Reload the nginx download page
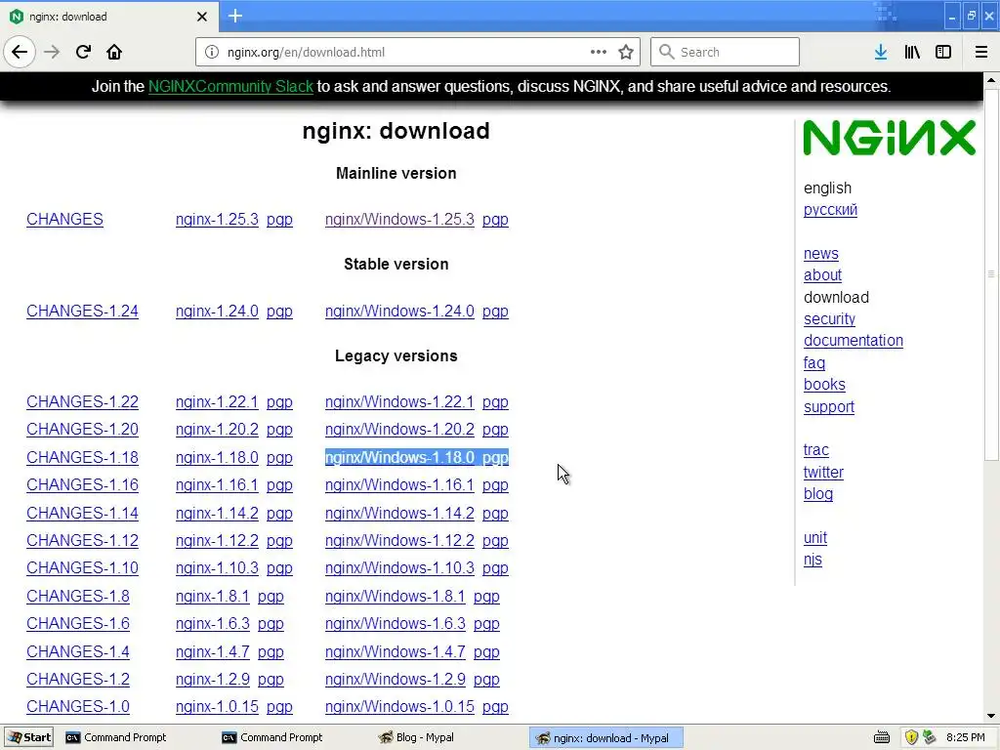This screenshot has width=1000, height=750. (x=83, y=53)
